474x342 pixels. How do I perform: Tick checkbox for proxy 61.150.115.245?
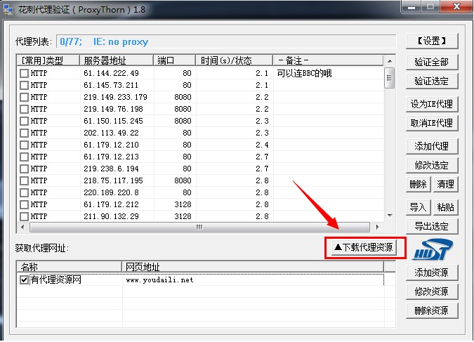24,121
